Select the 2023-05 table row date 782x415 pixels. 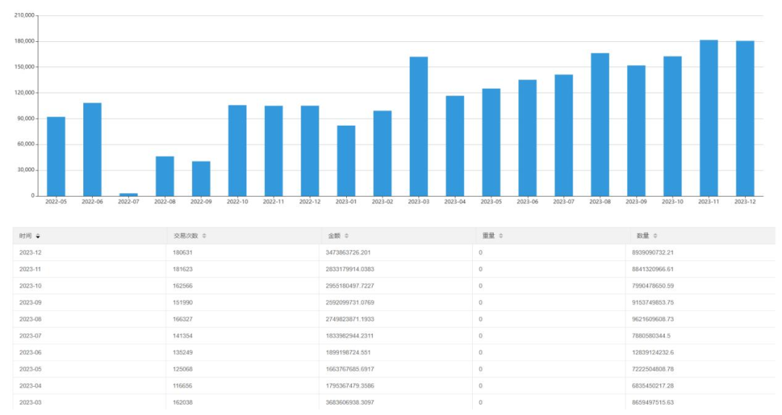point(30,369)
